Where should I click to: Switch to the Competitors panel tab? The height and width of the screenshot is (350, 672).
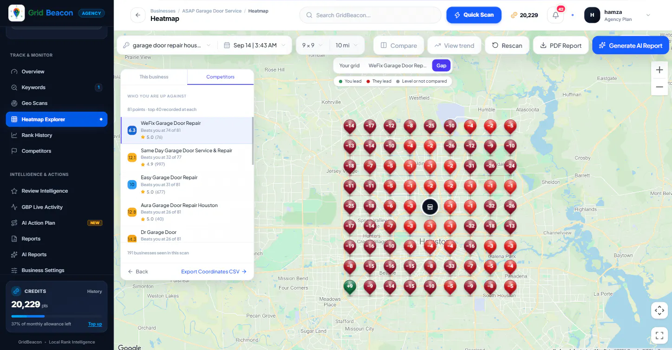tap(221, 77)
